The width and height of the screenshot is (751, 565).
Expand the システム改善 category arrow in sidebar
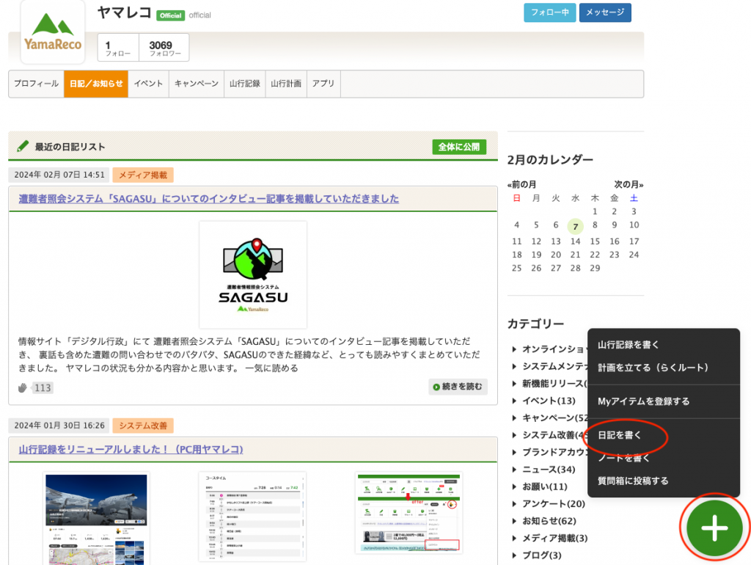[514, 436]
